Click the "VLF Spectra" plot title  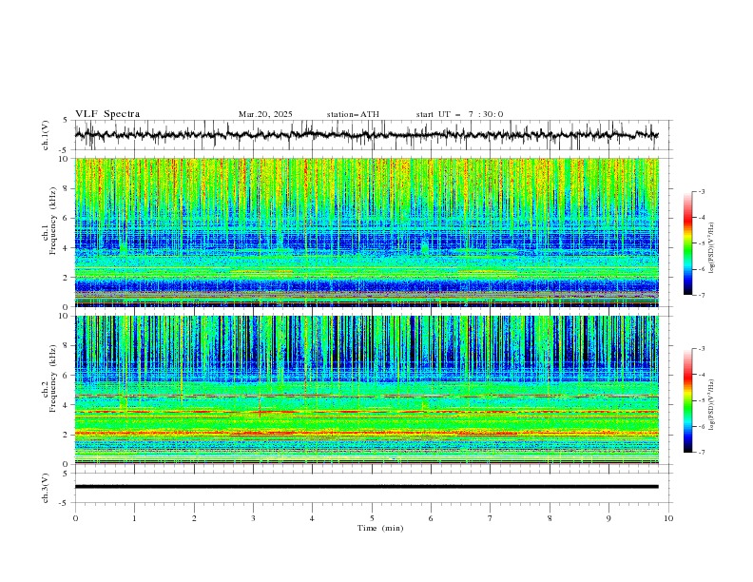click(107, 114)
